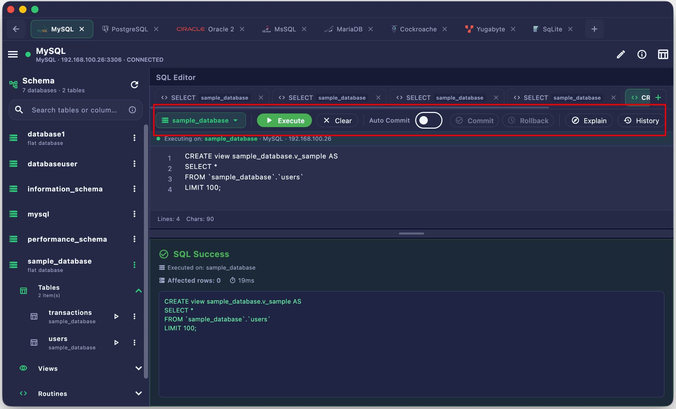
Task: Add a new connection tab with plus
Action: click(594, 29)
